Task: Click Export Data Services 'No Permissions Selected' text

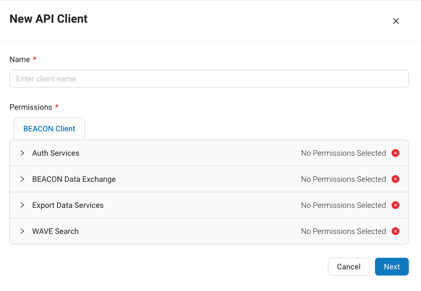Action: pyautogui.click(x=343, y=205)
